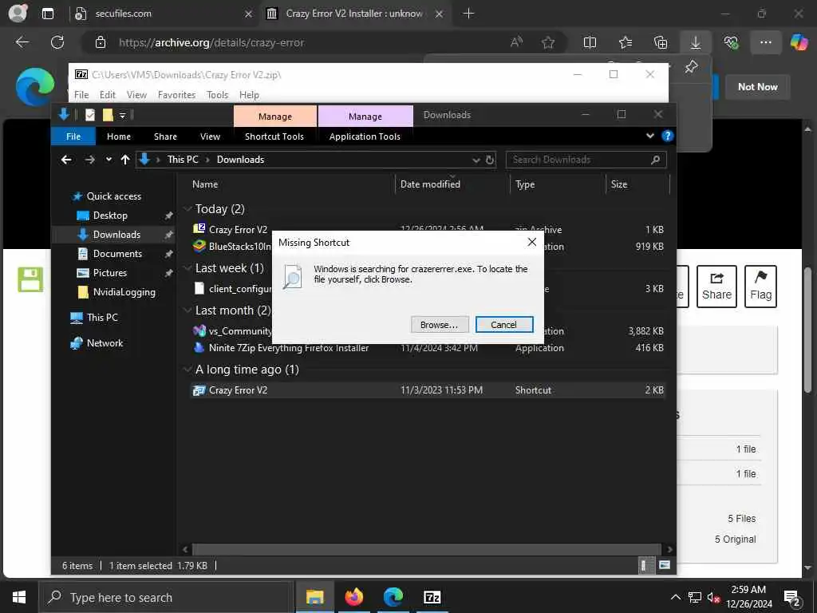Refresh the Downloads folder view
Screen dimensions: 817x613
(x=490, y=160)
